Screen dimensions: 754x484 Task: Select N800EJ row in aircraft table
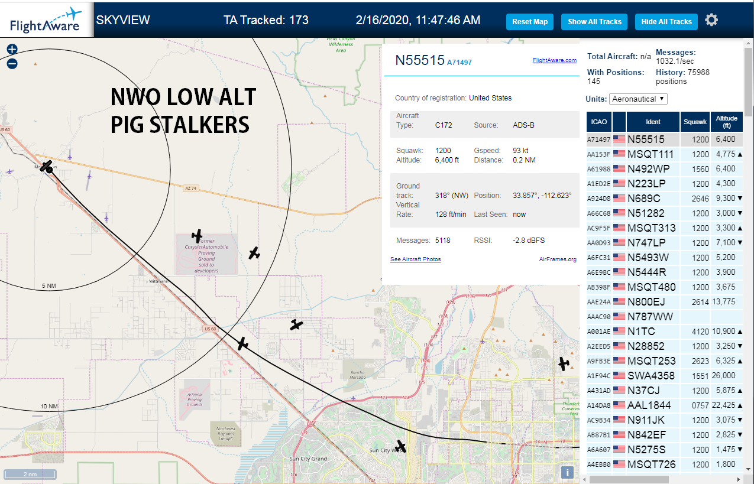(x=665, y=302)
